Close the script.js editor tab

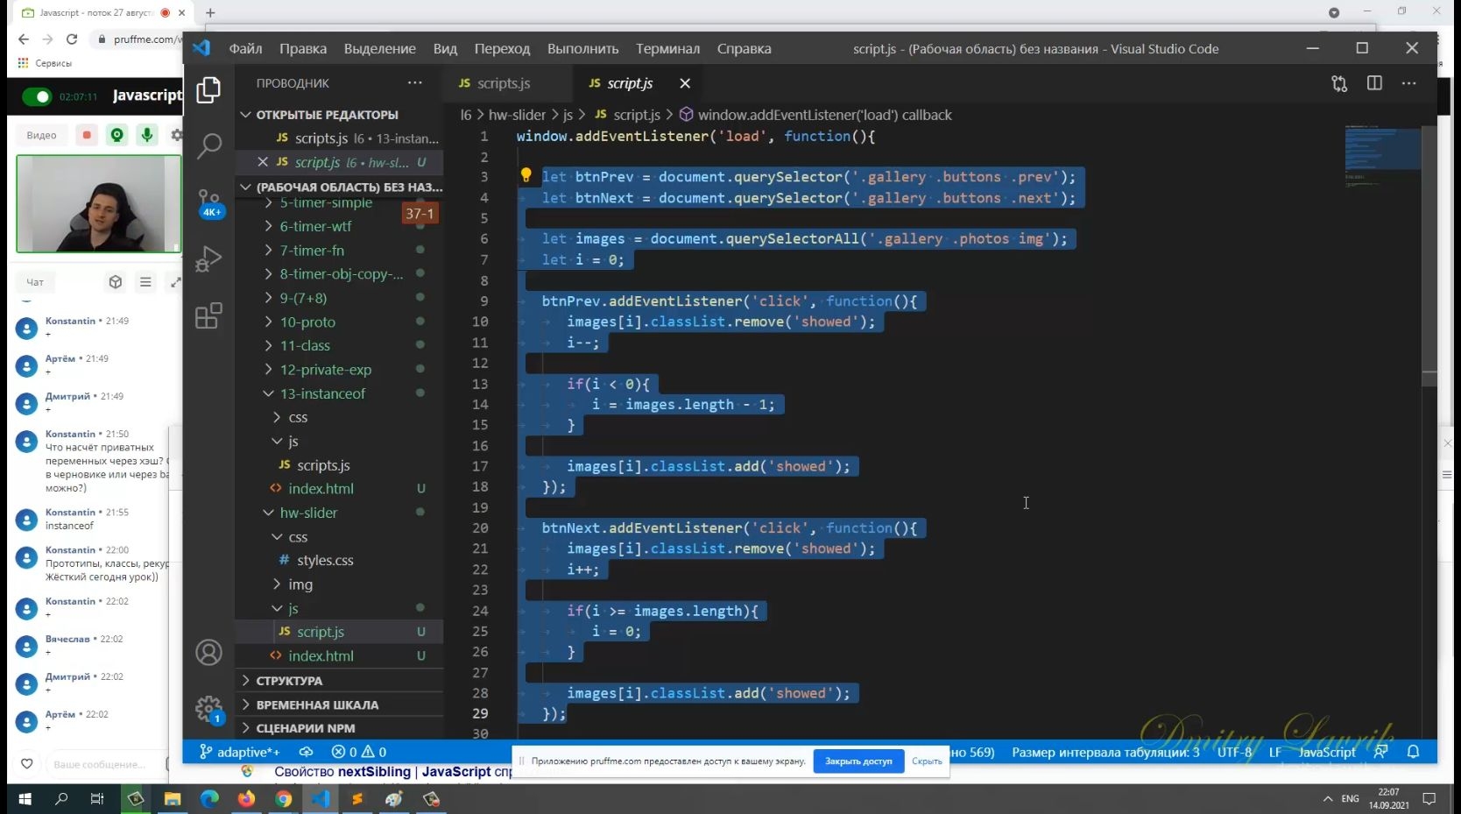coord(685,83)
